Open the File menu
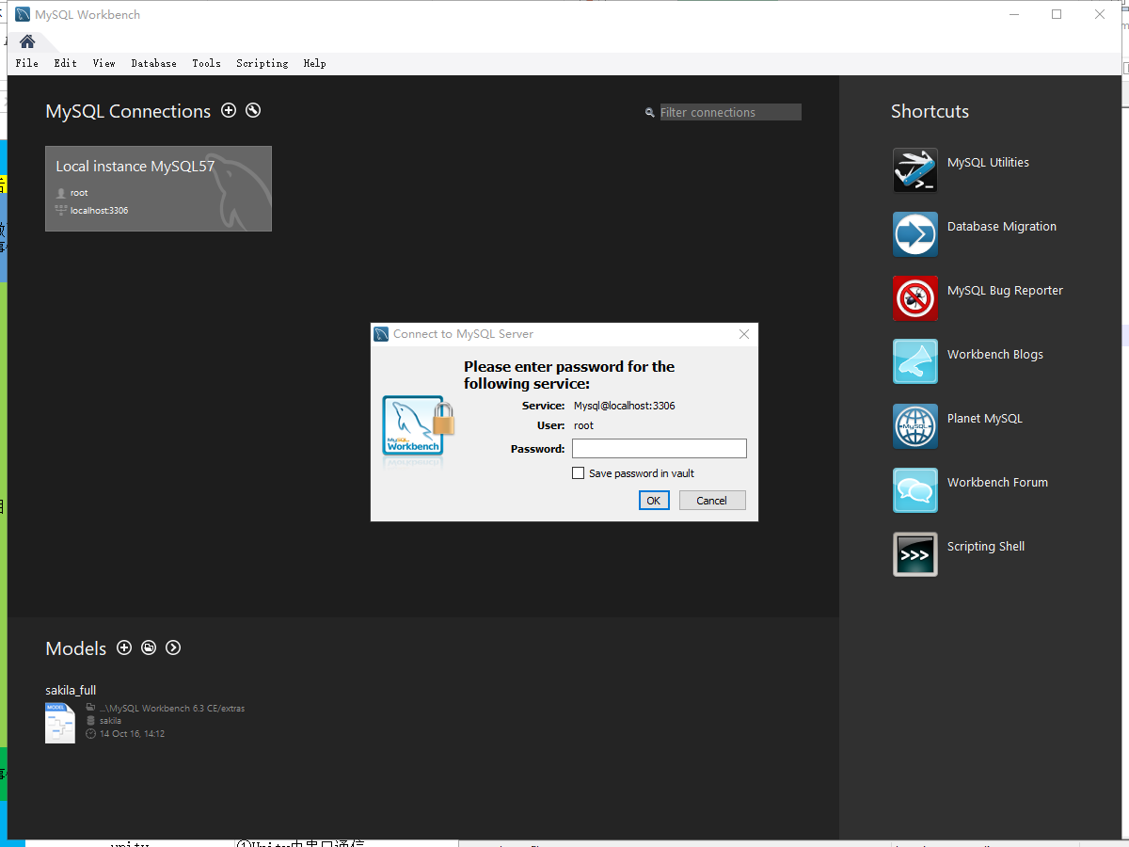Image resolution: width=1129 pixels, height=847 pixels. click(x=27, y=63)
